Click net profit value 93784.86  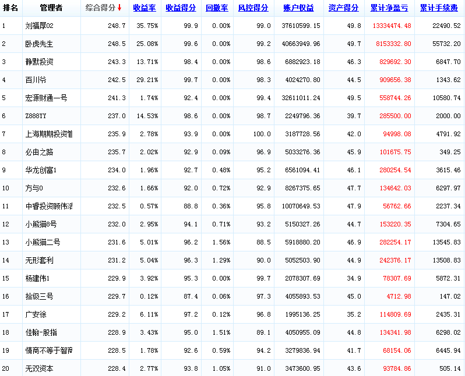[397, 368]
